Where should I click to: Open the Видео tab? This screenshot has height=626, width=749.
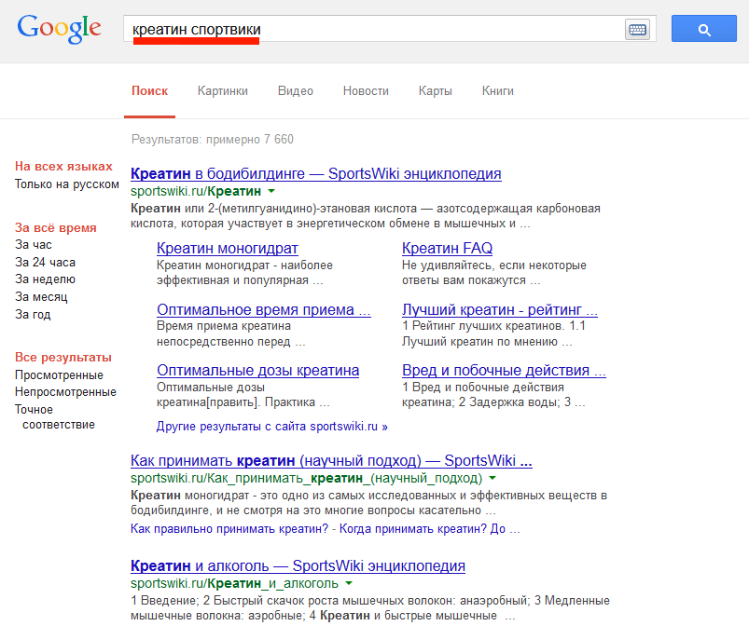(x=296, y=91)
